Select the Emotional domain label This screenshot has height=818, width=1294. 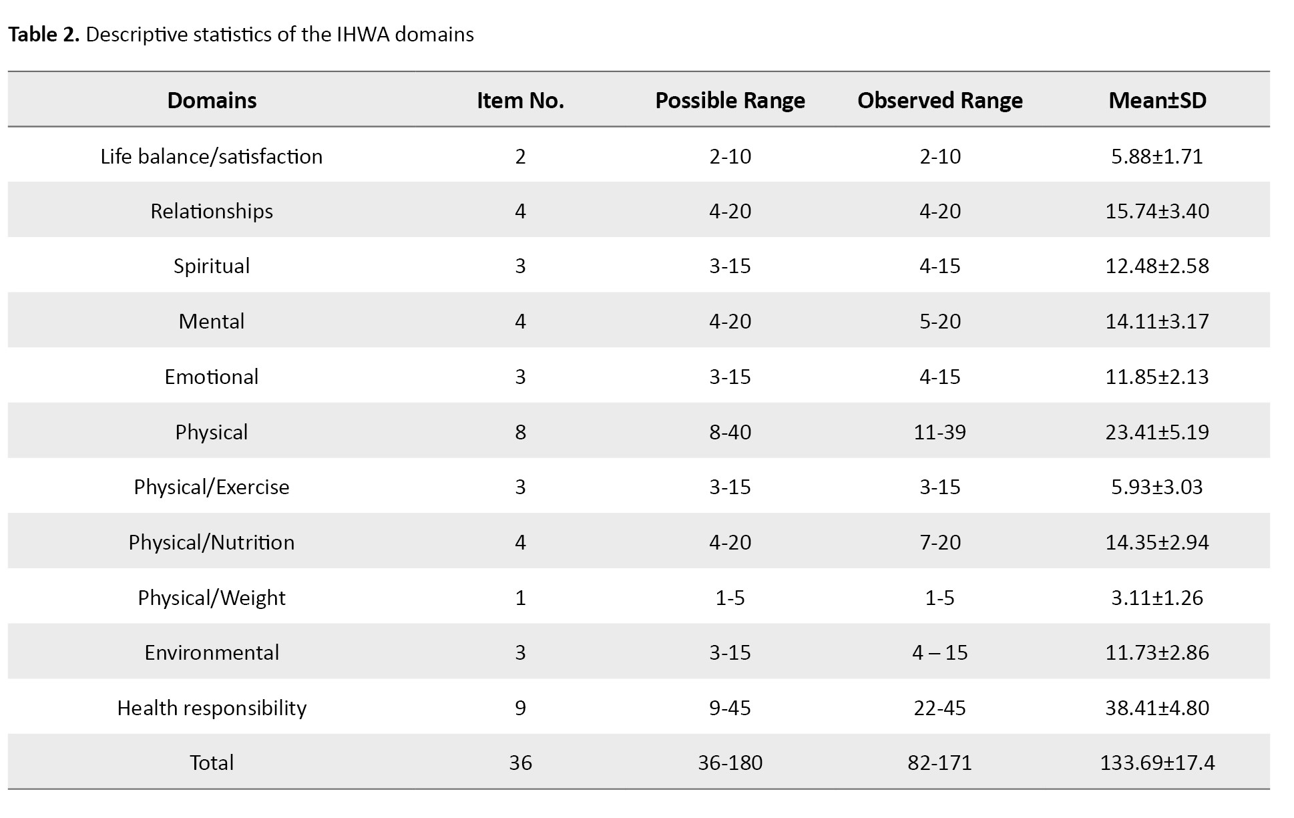(212, 377)
